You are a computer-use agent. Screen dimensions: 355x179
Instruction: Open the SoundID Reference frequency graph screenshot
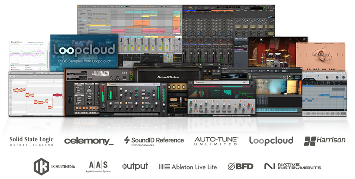tap(30, 56)
